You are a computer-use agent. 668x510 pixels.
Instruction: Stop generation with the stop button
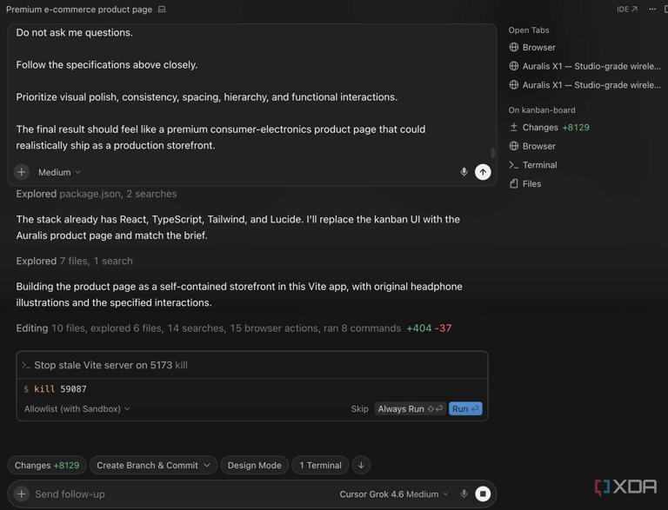click(483, 493)
